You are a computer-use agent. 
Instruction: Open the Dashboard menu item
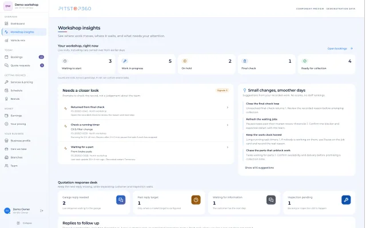coord(24,23)
